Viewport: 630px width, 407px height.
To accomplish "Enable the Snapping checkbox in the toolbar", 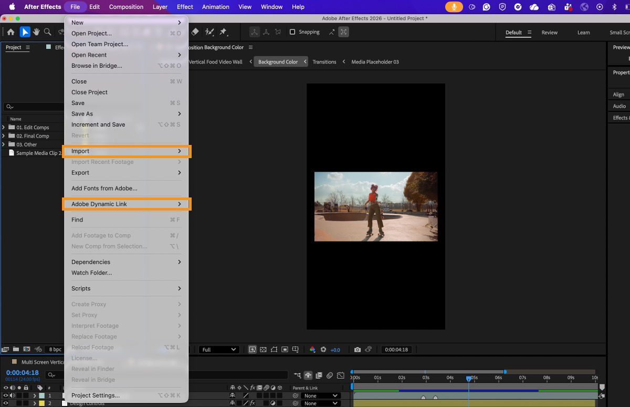I will click(x=292, y=32).
